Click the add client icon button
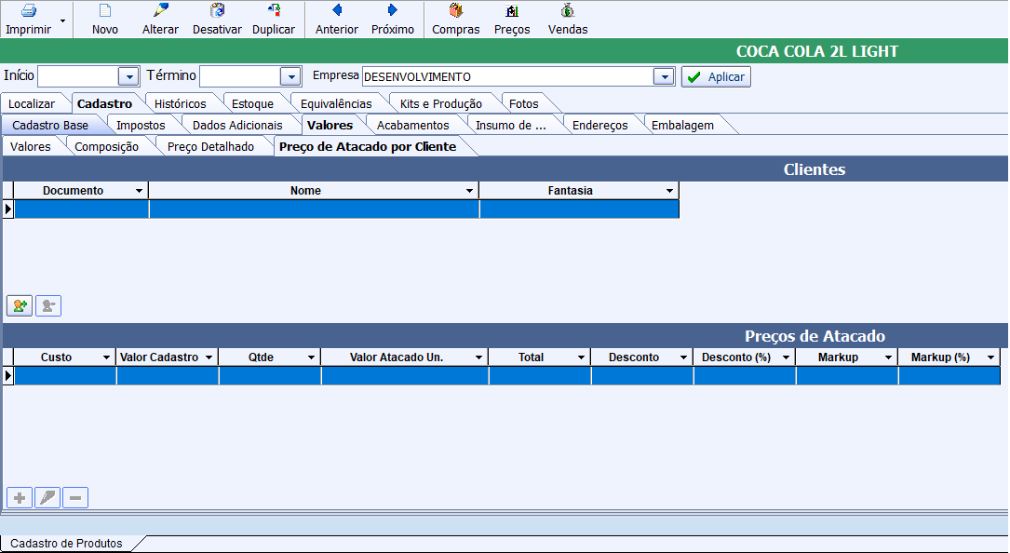Viewport: 1010px width, 553px height. pos(20,305)
